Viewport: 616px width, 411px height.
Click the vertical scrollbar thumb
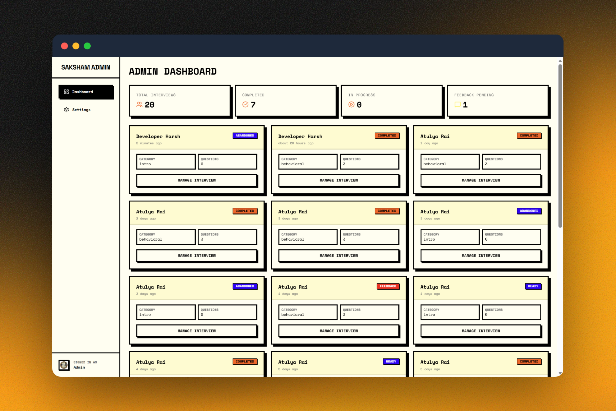tap(560, 146)
